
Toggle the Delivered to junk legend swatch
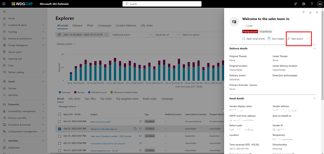[89, 92]
